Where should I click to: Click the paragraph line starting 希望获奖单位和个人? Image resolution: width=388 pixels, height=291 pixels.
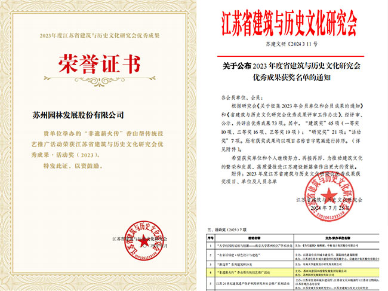click(297, 158)
